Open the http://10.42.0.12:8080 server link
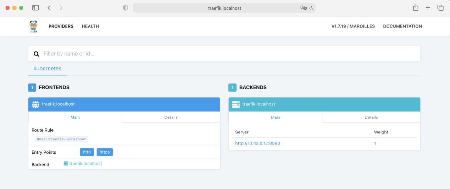Image resolution: width=450 pixels, height=189 pixels. click(258, 143)
